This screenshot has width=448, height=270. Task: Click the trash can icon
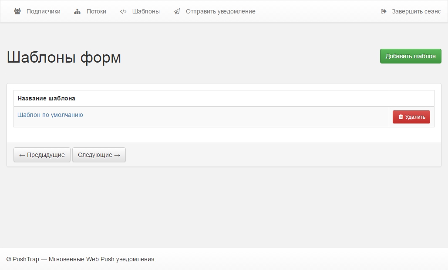click(x=401, y=117)
